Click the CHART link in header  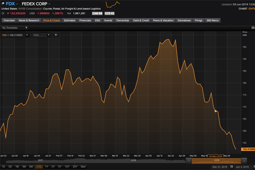243,8
